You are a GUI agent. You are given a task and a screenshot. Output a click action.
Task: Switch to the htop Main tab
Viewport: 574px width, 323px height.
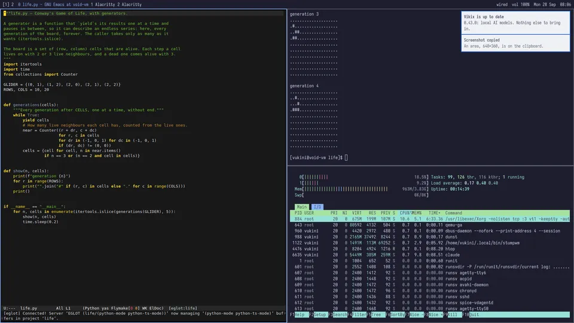(301, 207)
